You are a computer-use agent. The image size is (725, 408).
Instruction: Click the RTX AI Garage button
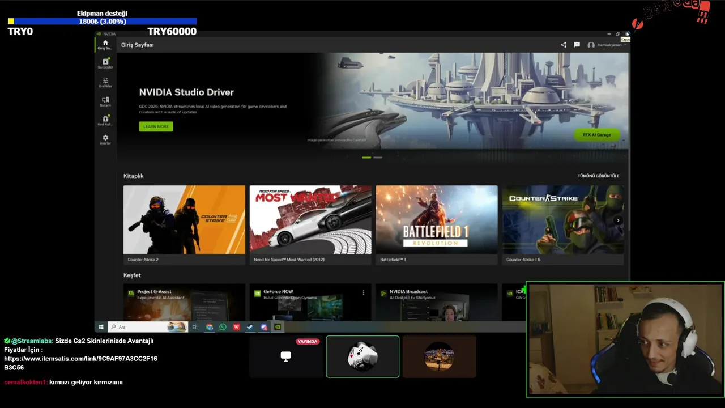click(x=597, y=135)
